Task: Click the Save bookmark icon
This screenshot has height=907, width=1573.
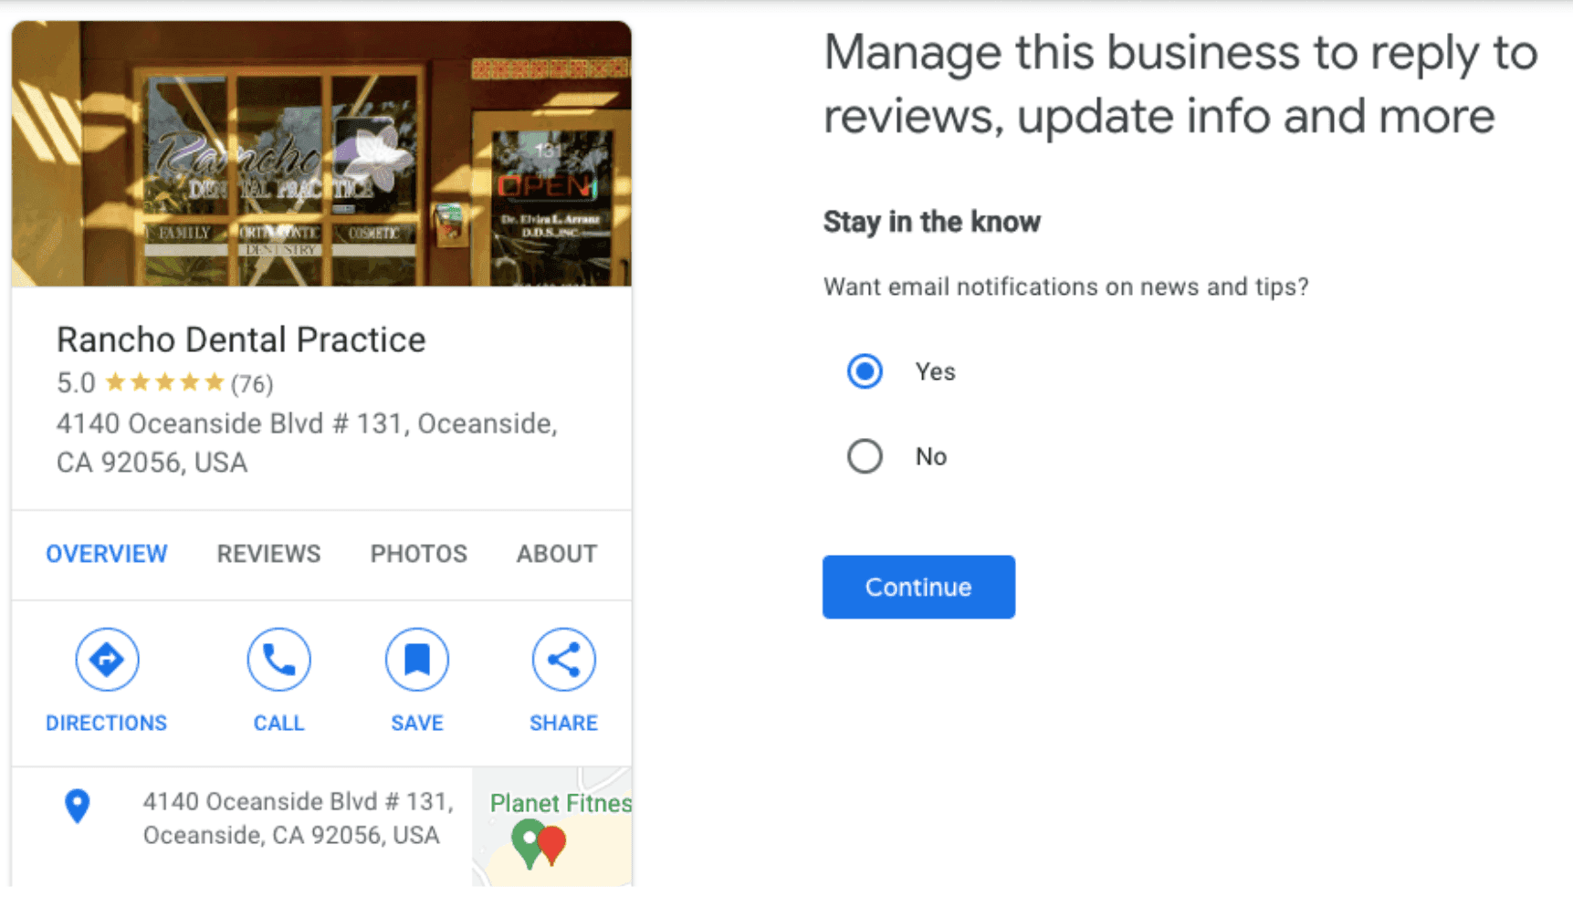Action: click(417, 659)
